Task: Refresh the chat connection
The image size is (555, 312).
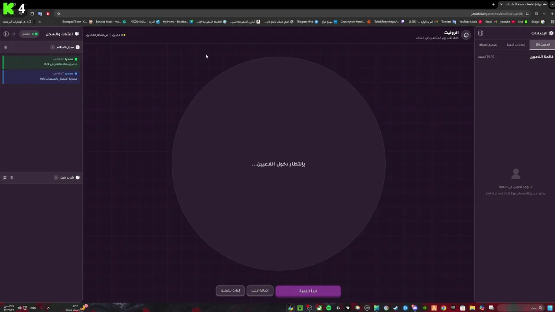Action: 14,34
